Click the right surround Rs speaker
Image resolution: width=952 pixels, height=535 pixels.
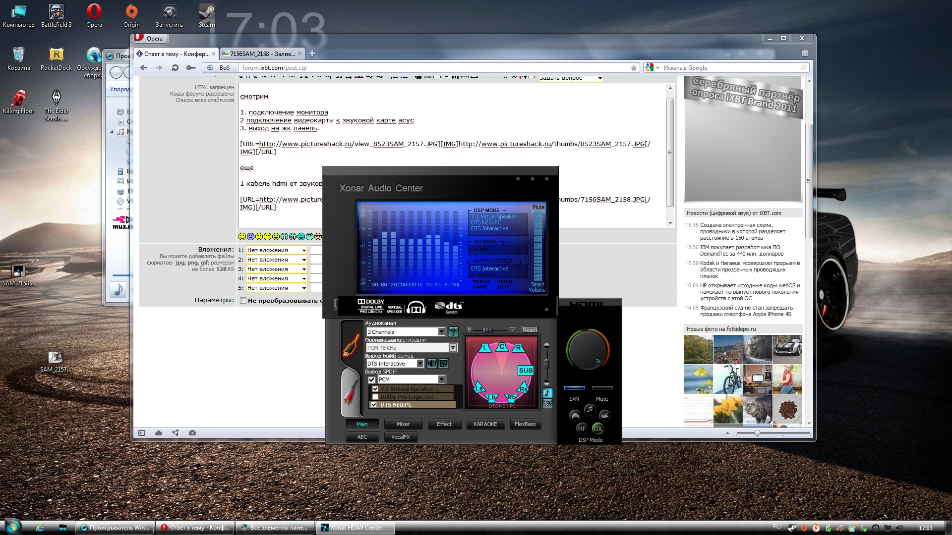click(x=524, y=388)
